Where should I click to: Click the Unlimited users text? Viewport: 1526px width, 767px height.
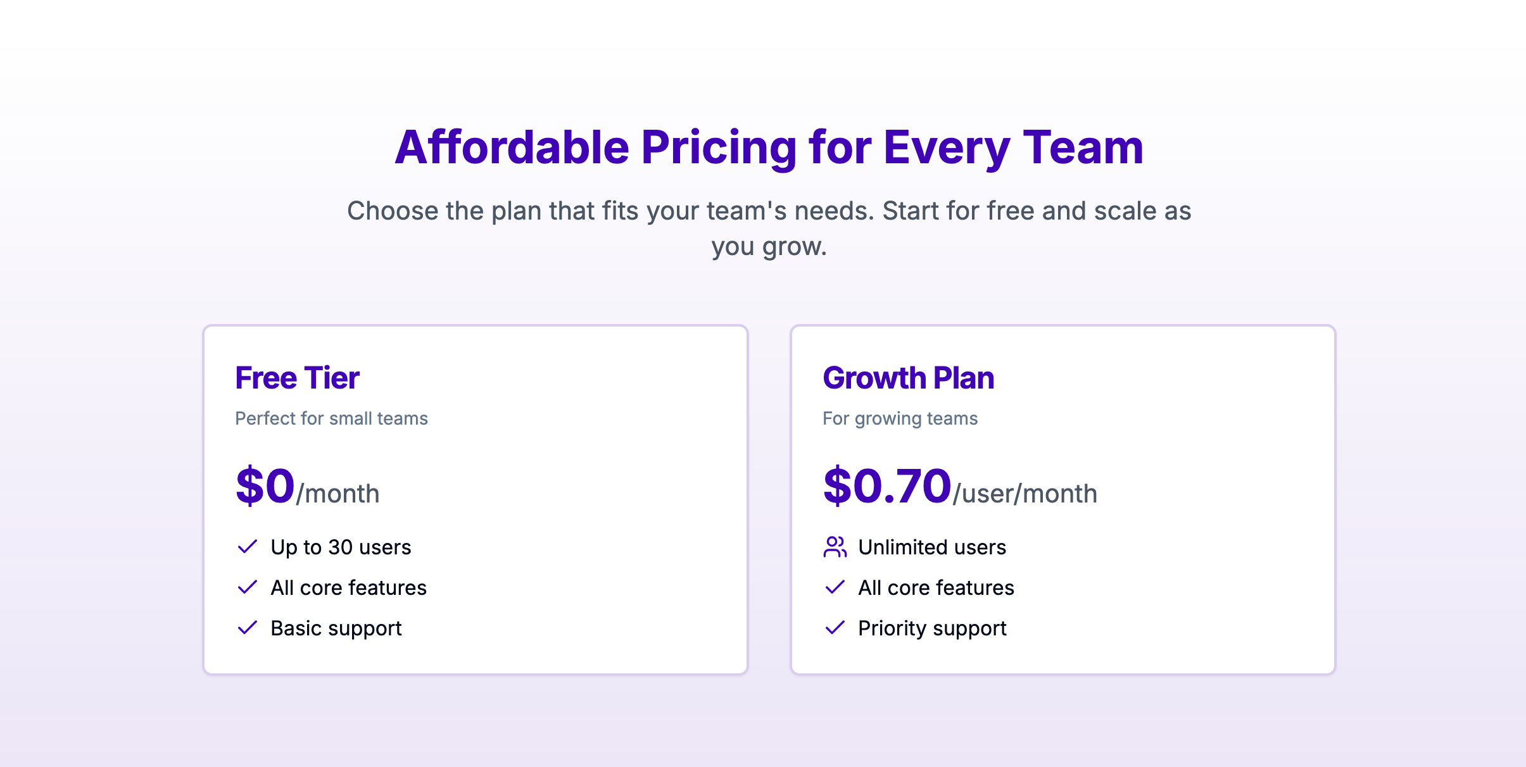point(932,547)
